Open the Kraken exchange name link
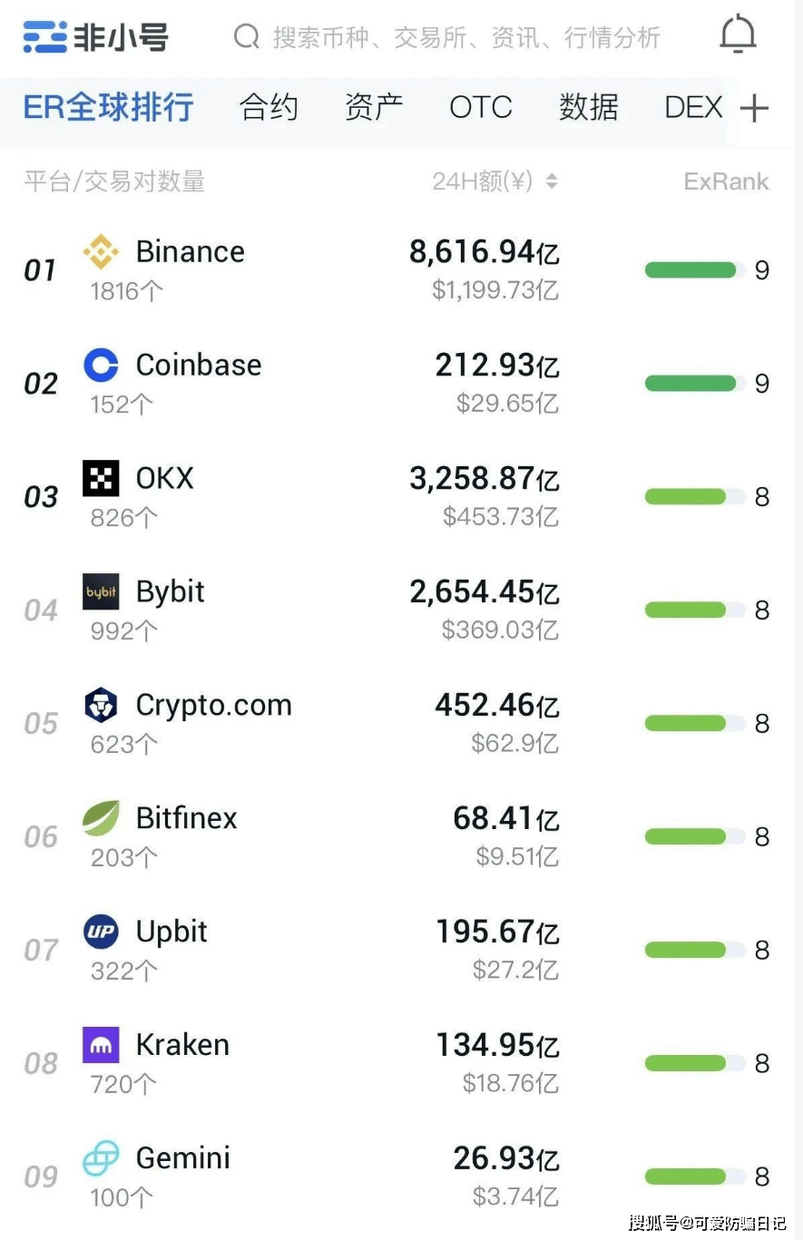This screenshot has height=1240, width=803. (x=182, y=1045)
